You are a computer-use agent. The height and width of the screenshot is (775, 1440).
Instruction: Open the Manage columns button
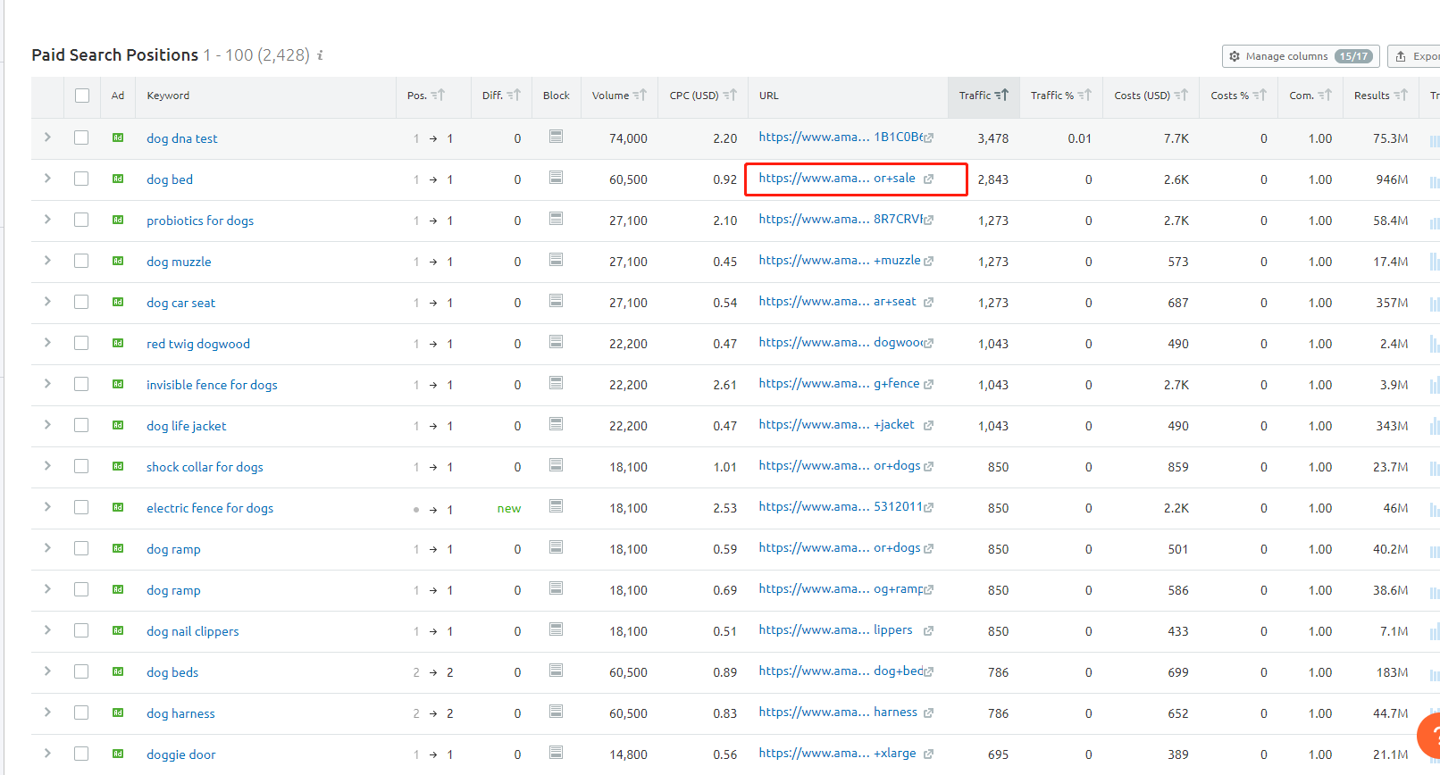point(1300,56)
